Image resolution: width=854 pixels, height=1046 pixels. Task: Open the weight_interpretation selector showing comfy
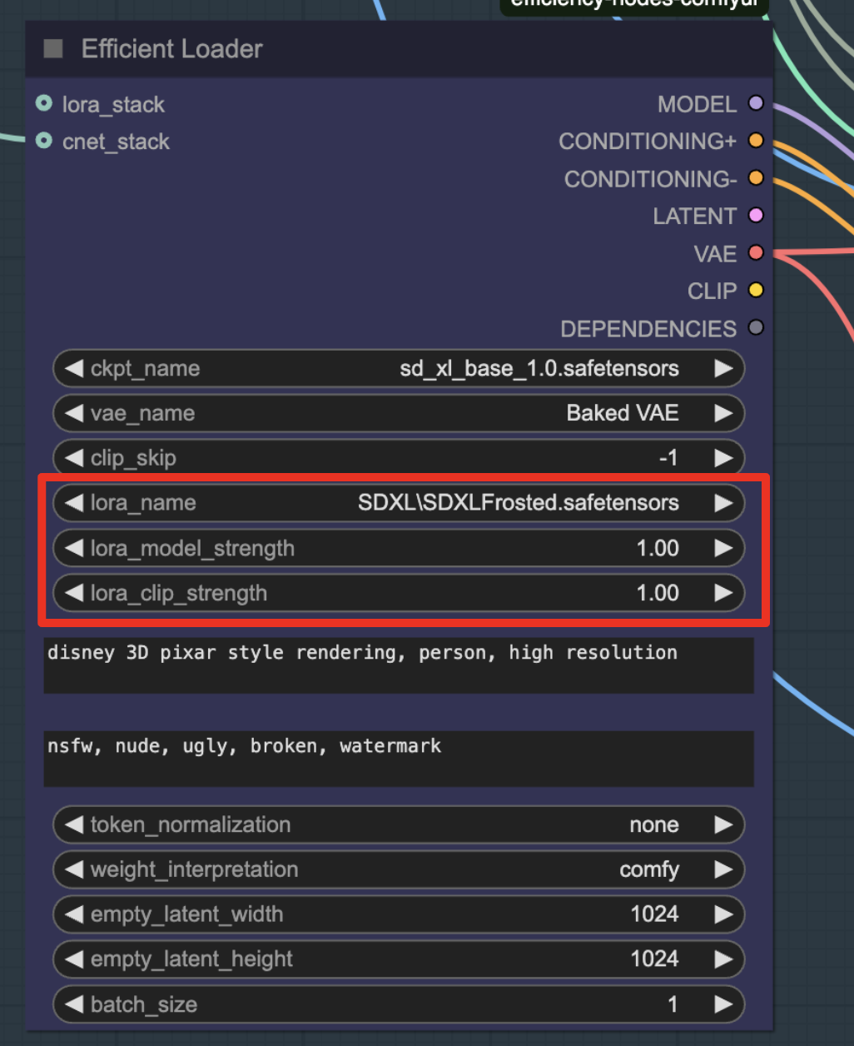pyautogui.click(x=398, y=869)
